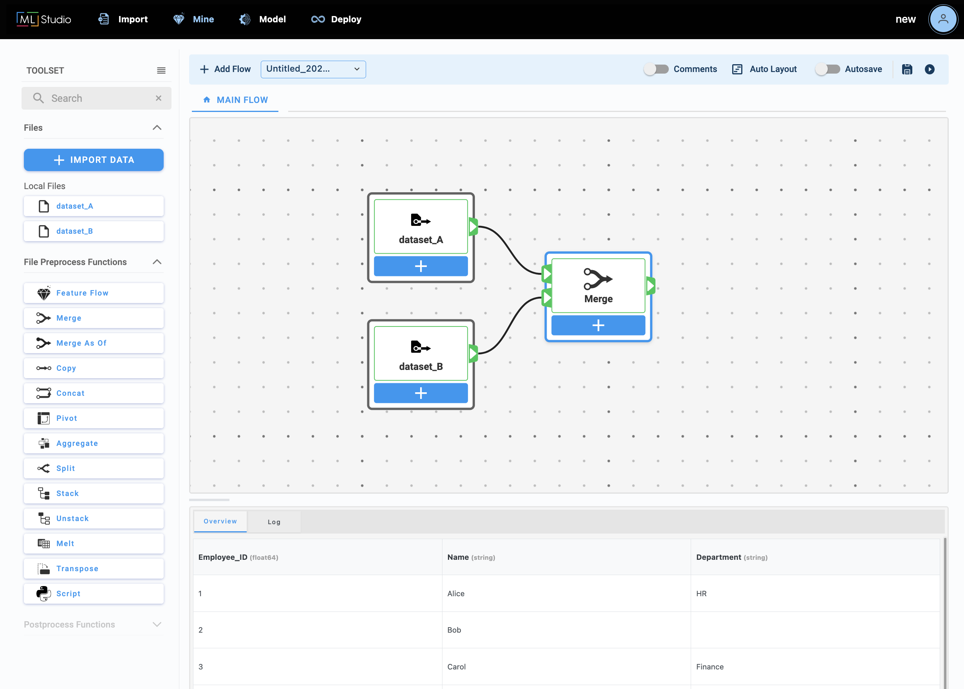Screen dimensions: 964x689
Task: Collapse the Files section
Action: coord(157,128)
